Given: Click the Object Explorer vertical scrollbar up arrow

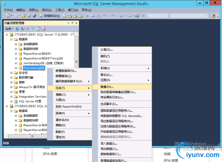Looking at the screenshot, I should pos(76,34).
